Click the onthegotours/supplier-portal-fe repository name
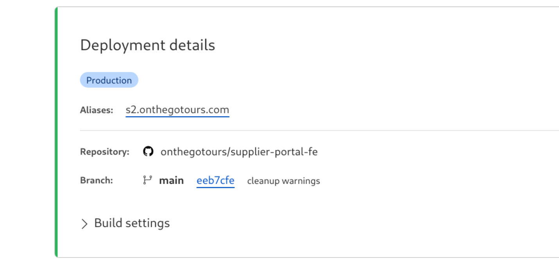Image resolution: width=559 pixels, height=277 pixels. click(x=239, y=152)
